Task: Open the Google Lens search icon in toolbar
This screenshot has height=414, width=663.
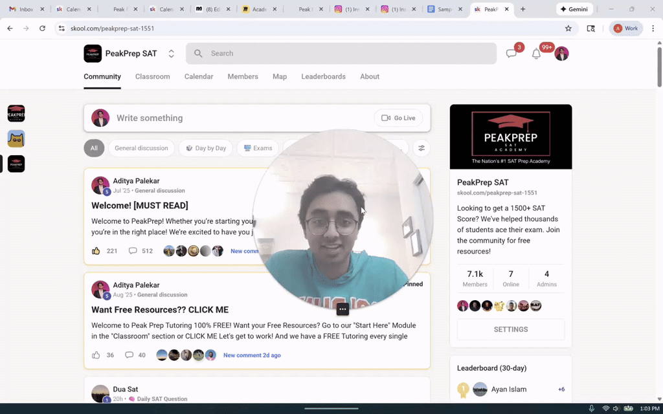Action: [590, 28]
